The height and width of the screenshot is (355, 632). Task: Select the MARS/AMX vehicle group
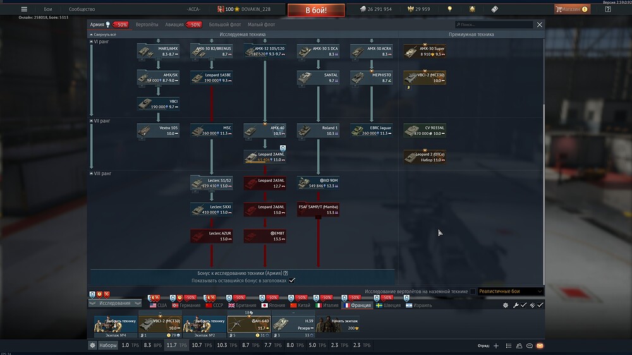pos(159,51)
